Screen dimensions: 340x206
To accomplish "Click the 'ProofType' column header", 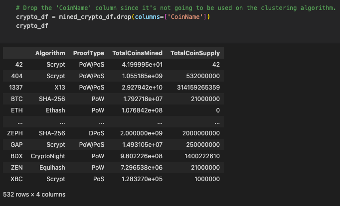I will [88, 53].
